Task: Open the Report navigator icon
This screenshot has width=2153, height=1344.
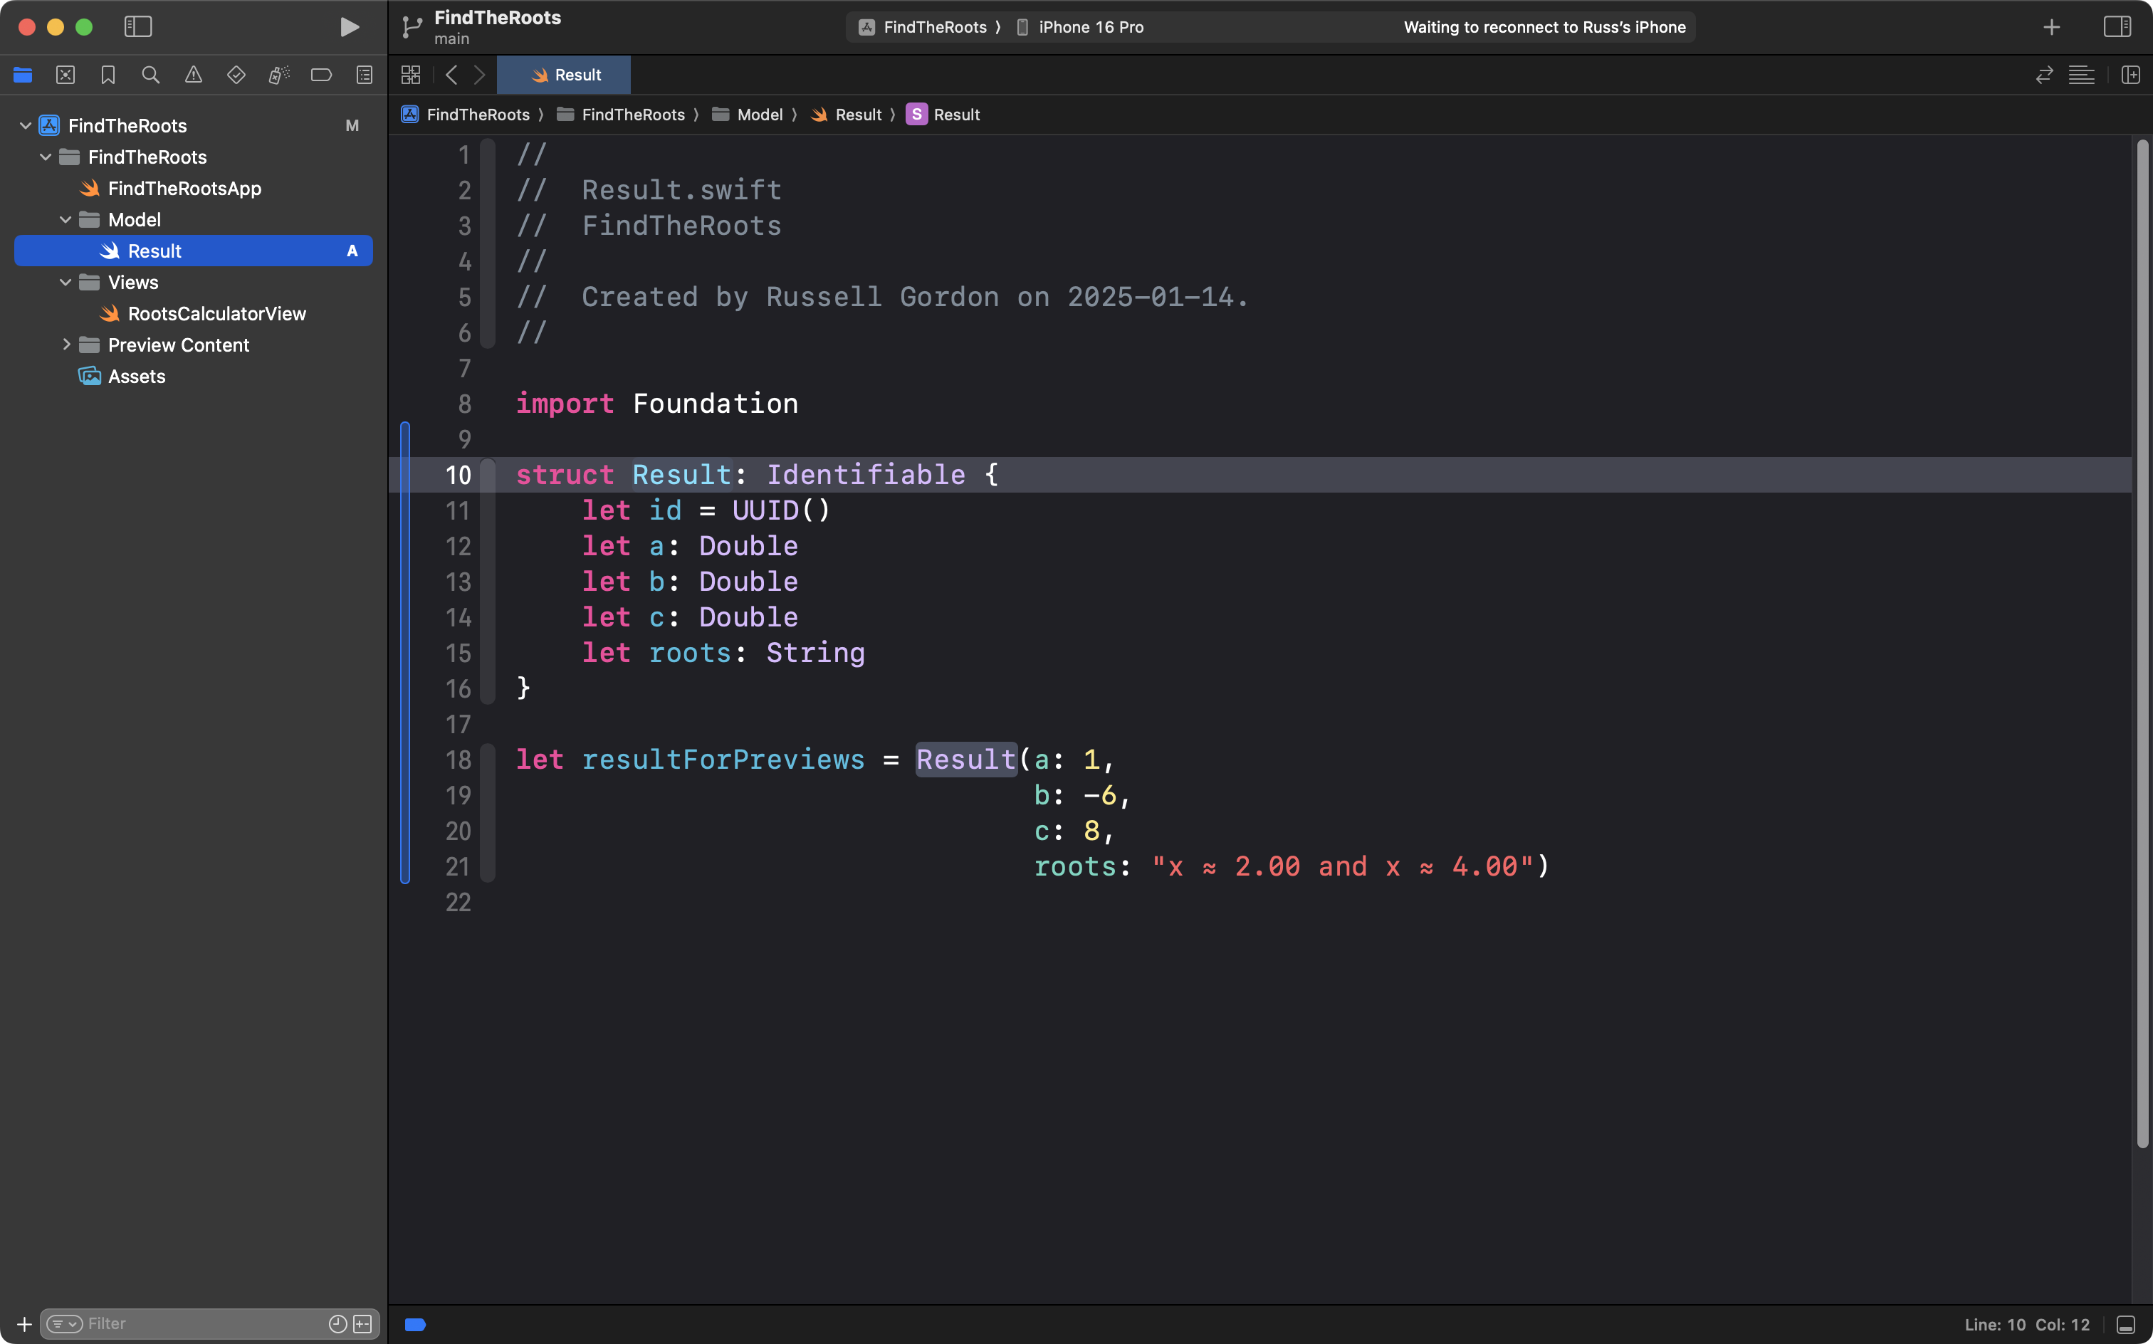Action: click(x=364, y=75)
